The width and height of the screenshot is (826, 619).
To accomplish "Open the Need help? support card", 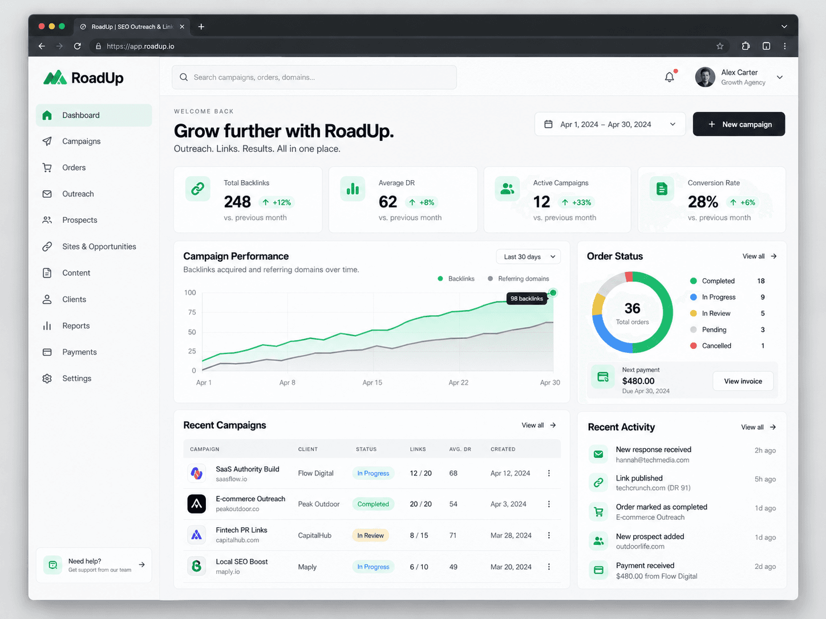I will tap(94, 565).
